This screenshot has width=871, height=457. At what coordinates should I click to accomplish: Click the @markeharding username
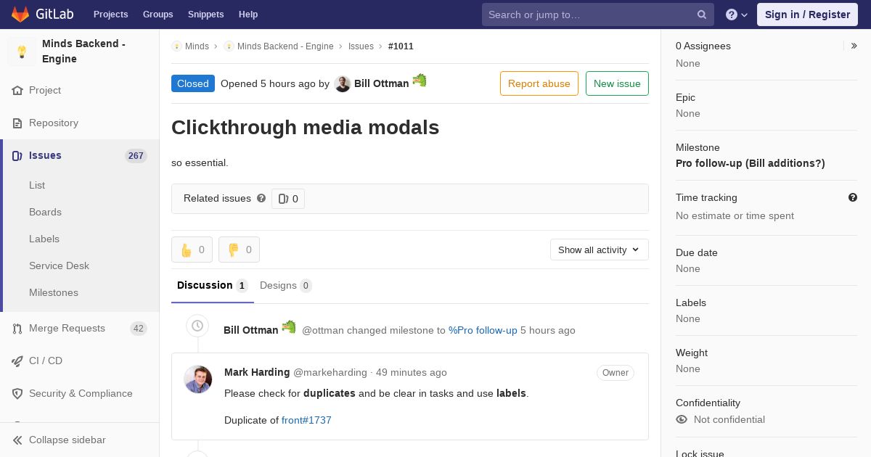pos(330,372)
